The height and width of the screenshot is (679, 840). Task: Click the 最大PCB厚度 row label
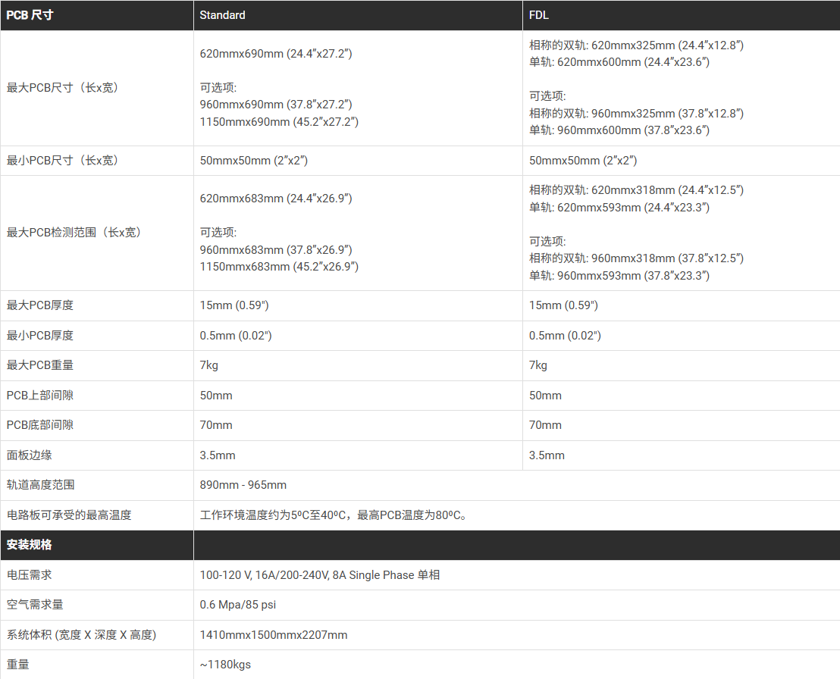pyautogui.click(x=40, y=305)
